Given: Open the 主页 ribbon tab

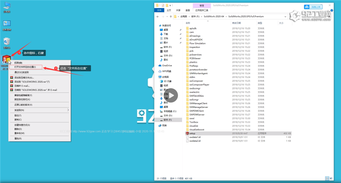Looking at the screenshot, I should pyautogui.click(x=169, y=10).
